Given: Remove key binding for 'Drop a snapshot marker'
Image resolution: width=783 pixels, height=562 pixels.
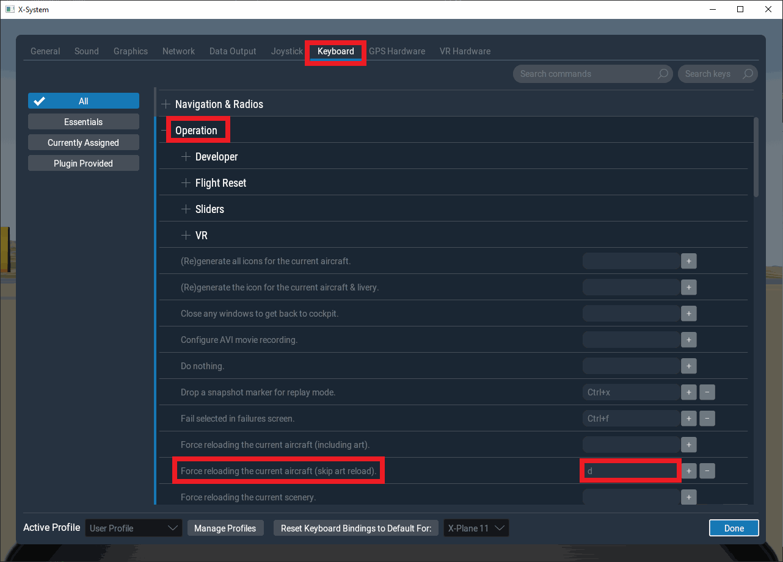Looking at the screenshot, I should tap(707, 392).
